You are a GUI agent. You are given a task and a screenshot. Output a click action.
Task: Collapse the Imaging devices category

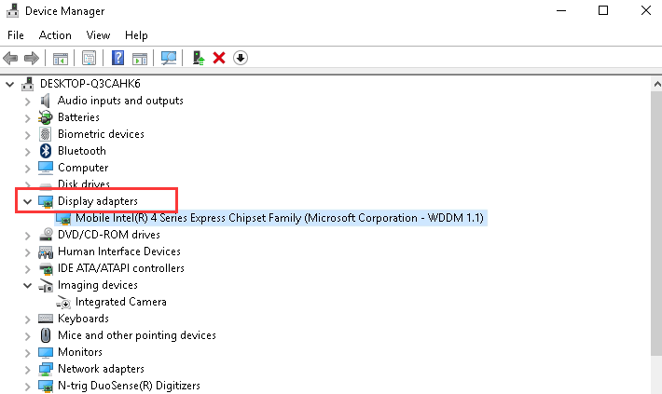coord(27,285)
